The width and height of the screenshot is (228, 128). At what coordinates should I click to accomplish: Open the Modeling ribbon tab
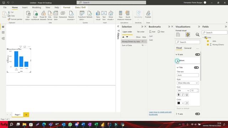[x=36, y=7]
